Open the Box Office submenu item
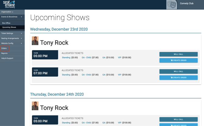 pos(6,23)
